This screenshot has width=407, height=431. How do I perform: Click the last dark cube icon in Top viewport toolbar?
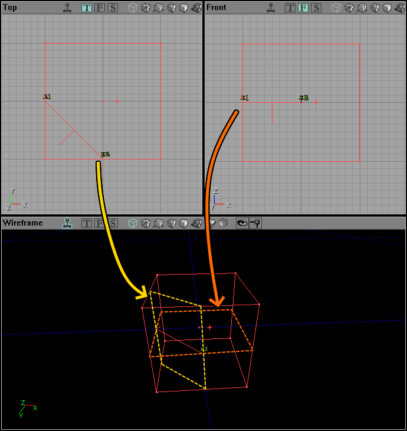pos(196,8)
